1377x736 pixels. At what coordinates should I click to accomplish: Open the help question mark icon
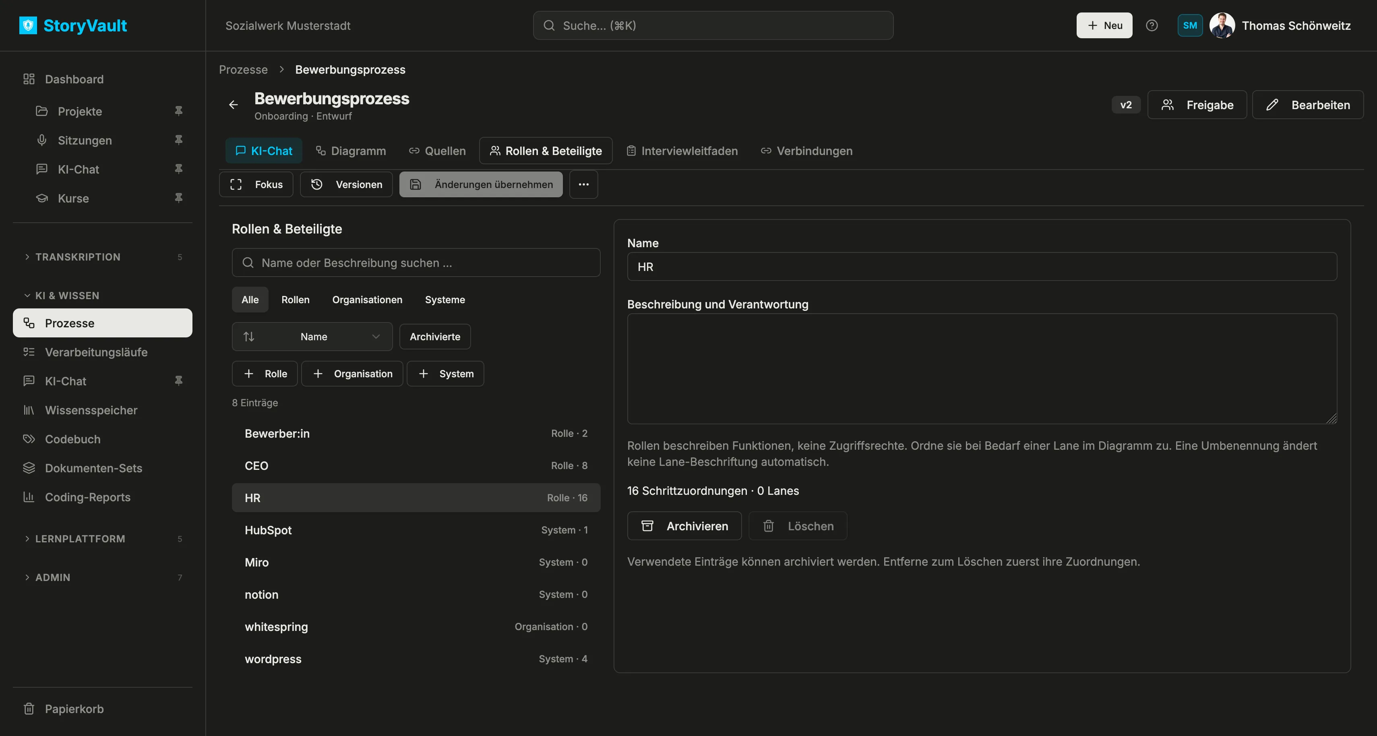tap(1152, 25)
